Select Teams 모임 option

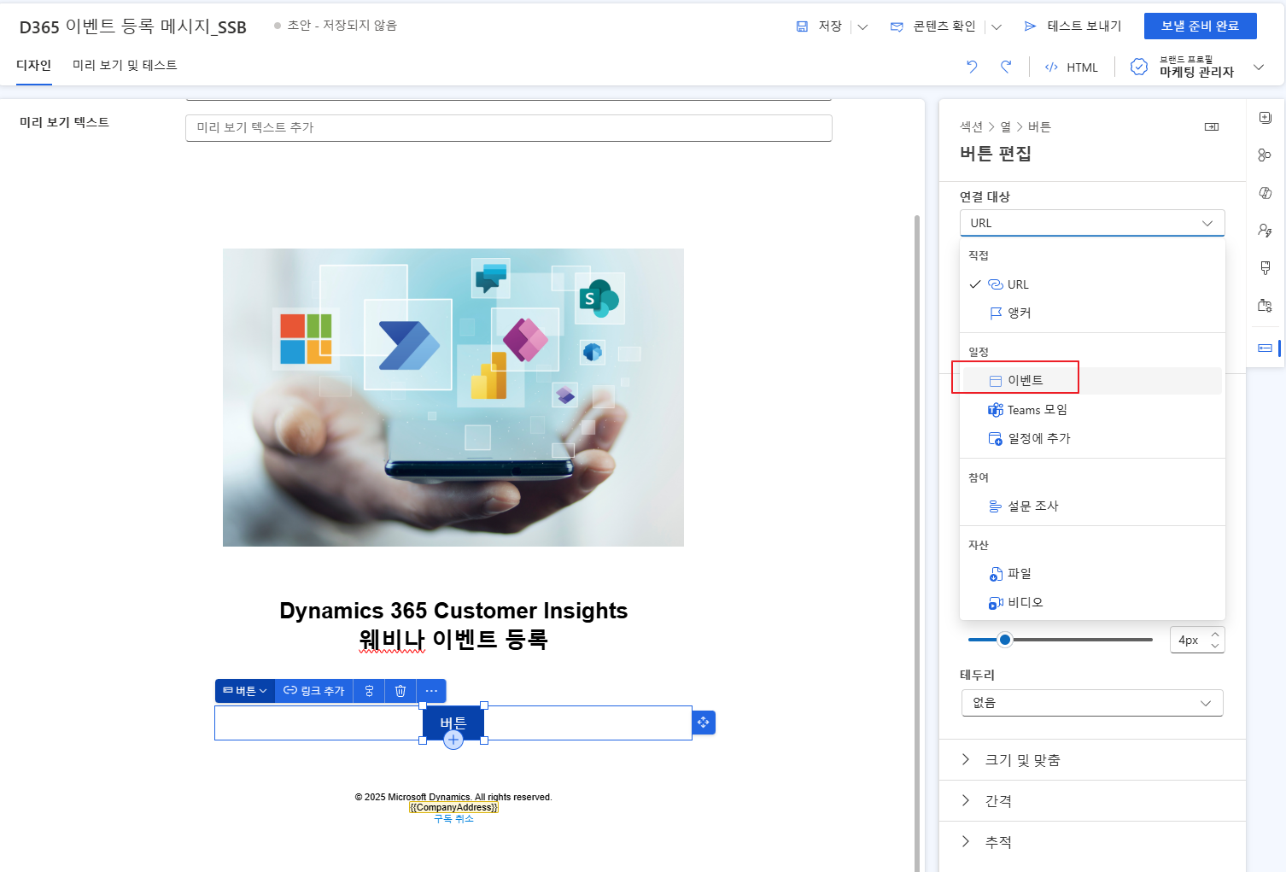[x=1092, y=410]
